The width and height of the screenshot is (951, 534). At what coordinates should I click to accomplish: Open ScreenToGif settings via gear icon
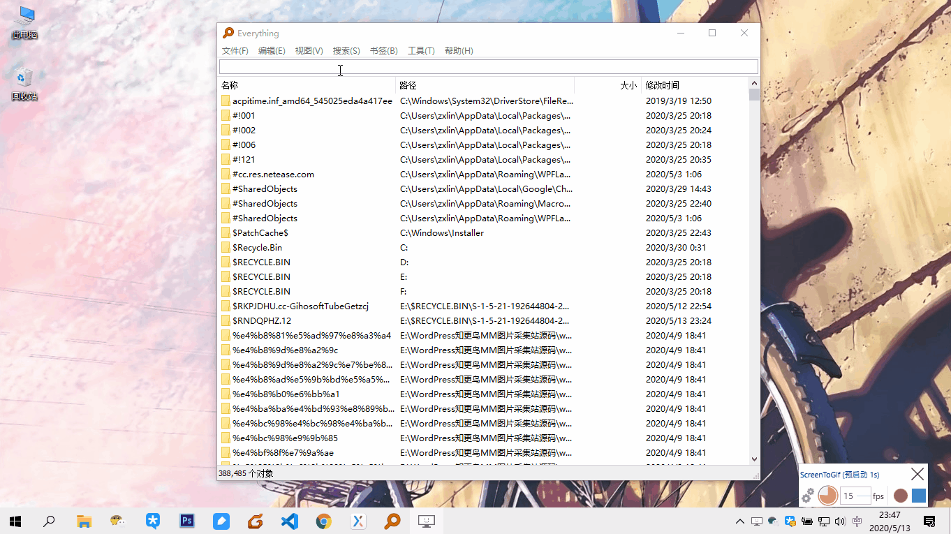[806, 496]
